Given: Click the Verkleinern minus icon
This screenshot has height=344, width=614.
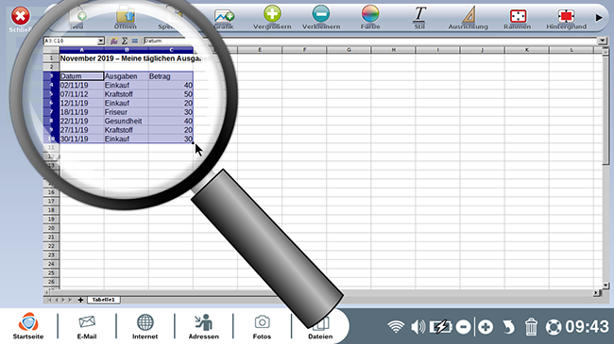Looking at the screenshot, I should click(x=321, y=14).
